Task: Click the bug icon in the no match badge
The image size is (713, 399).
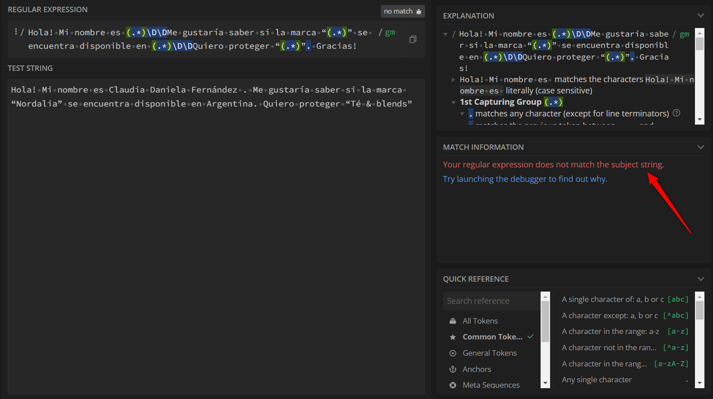Action: click(x=419, y=11)
